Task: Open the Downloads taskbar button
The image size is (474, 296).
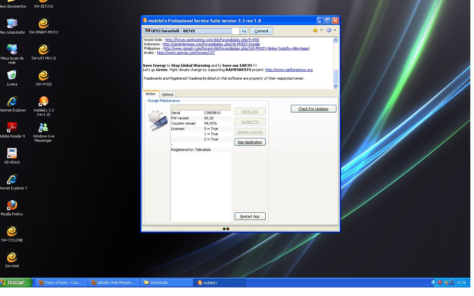Action: point(167,283)
